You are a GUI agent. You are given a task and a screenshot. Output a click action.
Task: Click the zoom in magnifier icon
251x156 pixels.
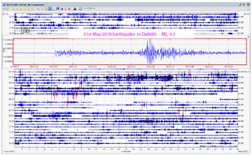point(38,9)
